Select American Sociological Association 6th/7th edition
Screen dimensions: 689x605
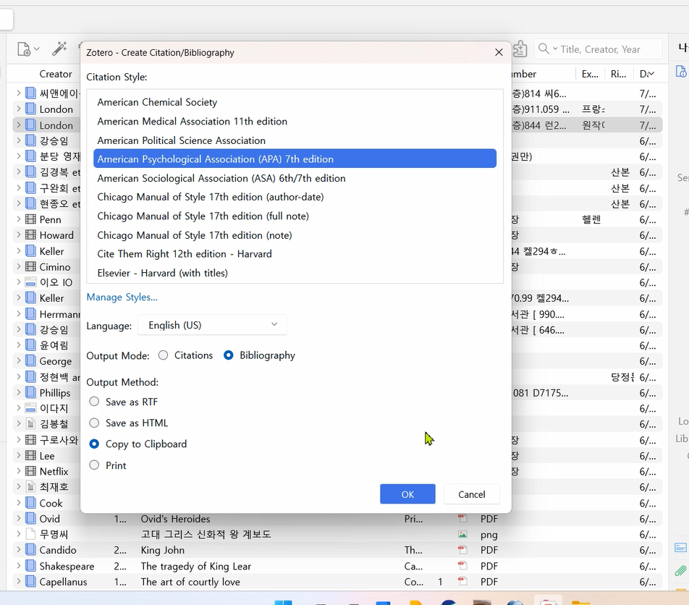pyautogui.click(x=295, y=178)
